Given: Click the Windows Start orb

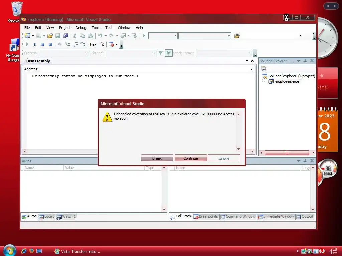Looking at the screenshot, I should point(9,250).
